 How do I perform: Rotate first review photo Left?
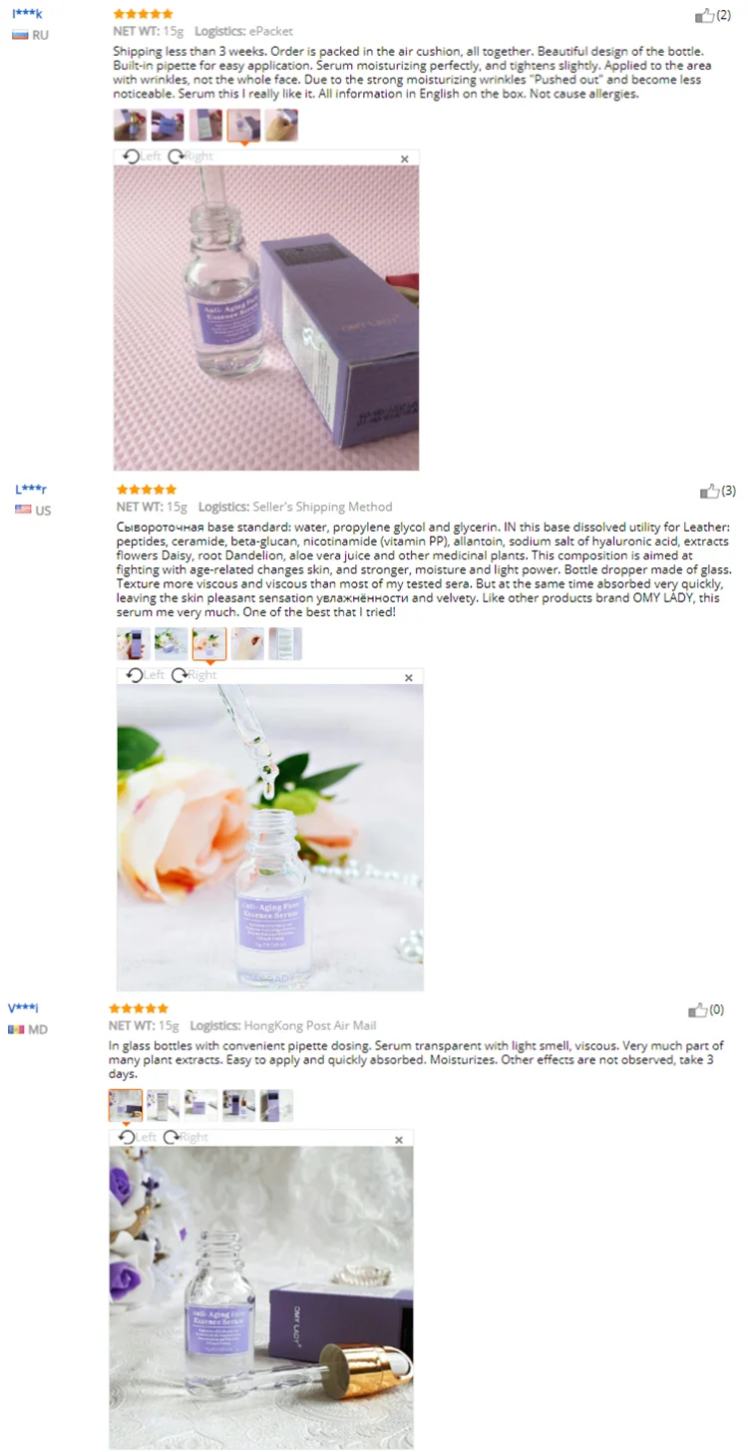[142, 157]
